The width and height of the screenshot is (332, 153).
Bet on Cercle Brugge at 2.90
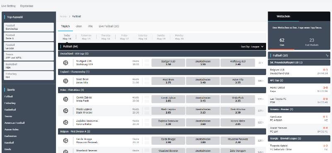(168, 141)
